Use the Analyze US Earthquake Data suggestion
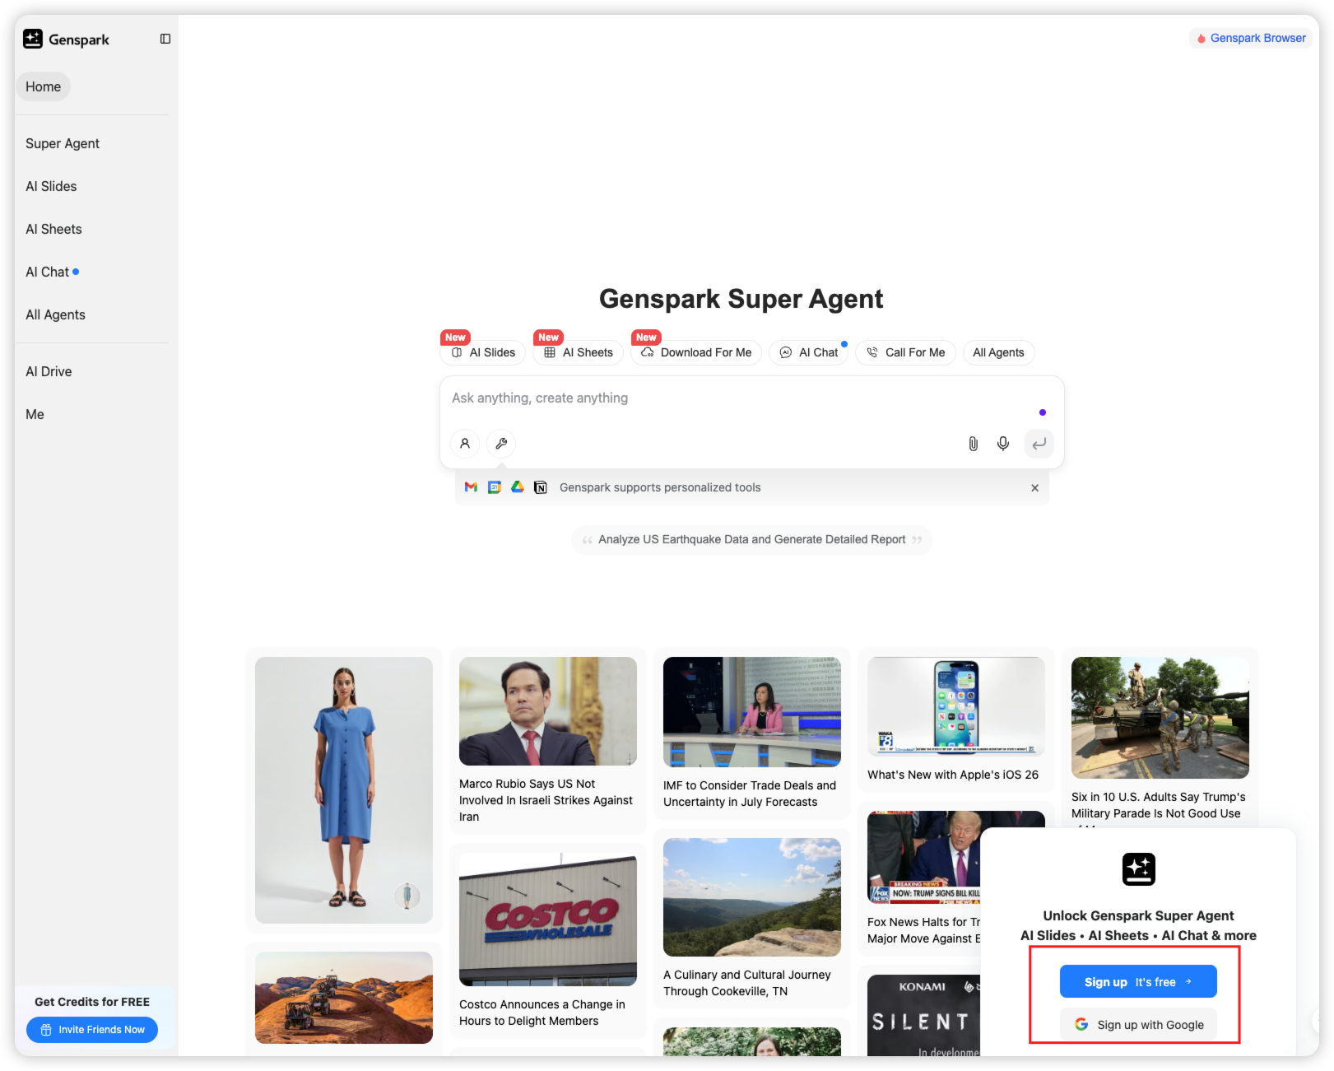Image resolution: width=1334 pixels, height=1071 pixels. 751,540
